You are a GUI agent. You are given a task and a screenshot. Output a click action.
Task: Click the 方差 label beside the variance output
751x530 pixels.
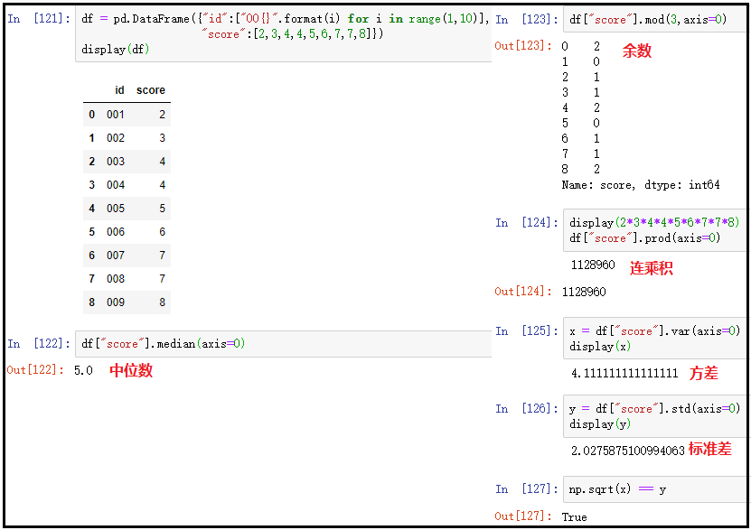tap(703, 372)
